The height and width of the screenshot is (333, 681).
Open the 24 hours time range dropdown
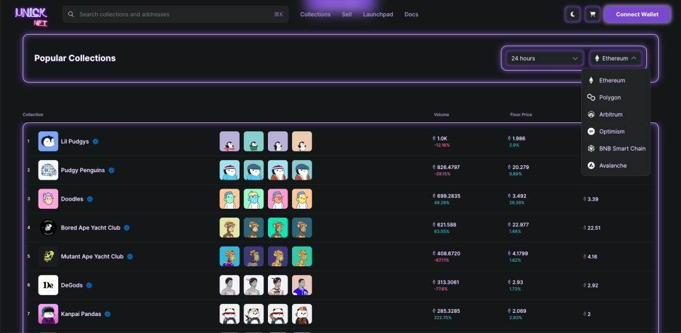coord(545,58)
